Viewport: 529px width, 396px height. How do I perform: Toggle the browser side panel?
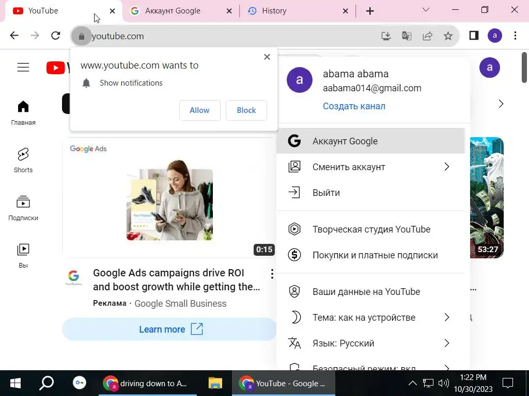point(474,36)
